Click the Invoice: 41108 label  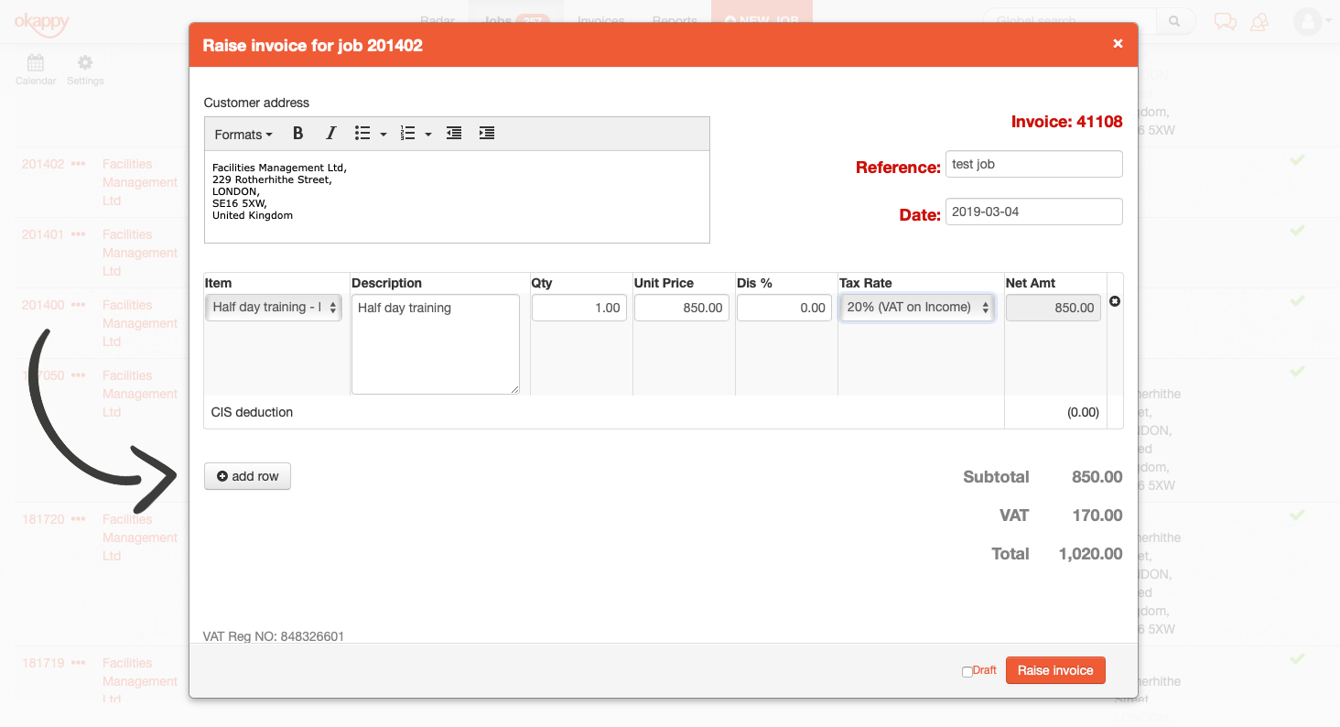(x=1066, y=122)
